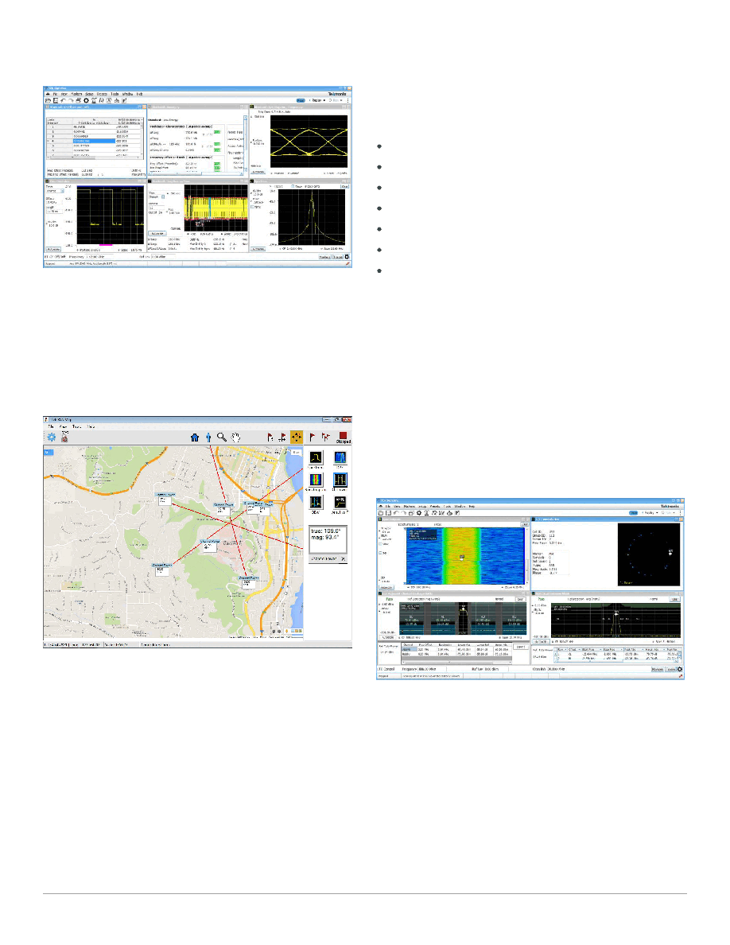Select the magnifier zoom tool in map window
Image resolution: width=730 pixels, height=945 pixels.
(222, 437)
